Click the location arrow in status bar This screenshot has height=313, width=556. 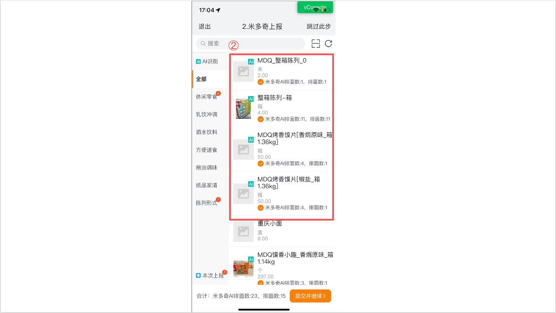coord(218,10)
